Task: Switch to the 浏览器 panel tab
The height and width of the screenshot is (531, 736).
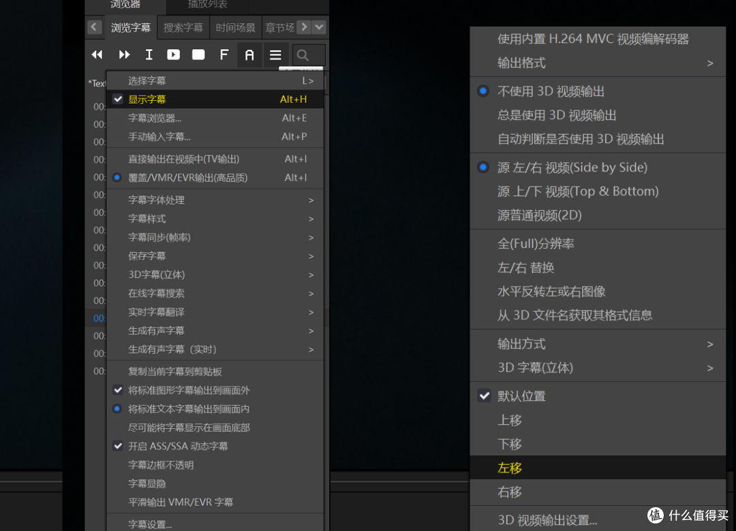Action: [x=125, y=5]
